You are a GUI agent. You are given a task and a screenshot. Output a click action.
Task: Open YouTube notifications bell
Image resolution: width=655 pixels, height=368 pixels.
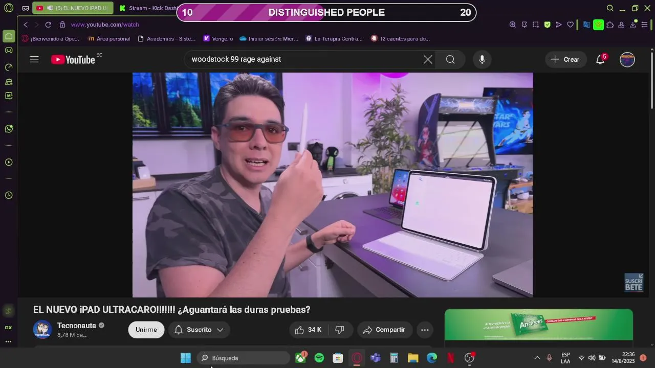(601, 59)
